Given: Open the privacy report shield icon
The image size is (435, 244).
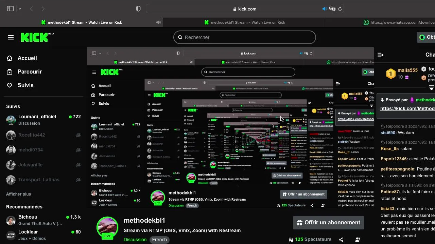Looking at the screenshot, I should pos(138,9).
